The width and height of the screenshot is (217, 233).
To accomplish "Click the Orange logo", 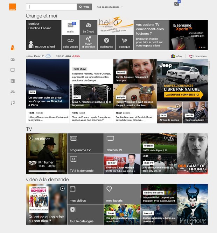I will pyautogui.click(x=13, y=7).
